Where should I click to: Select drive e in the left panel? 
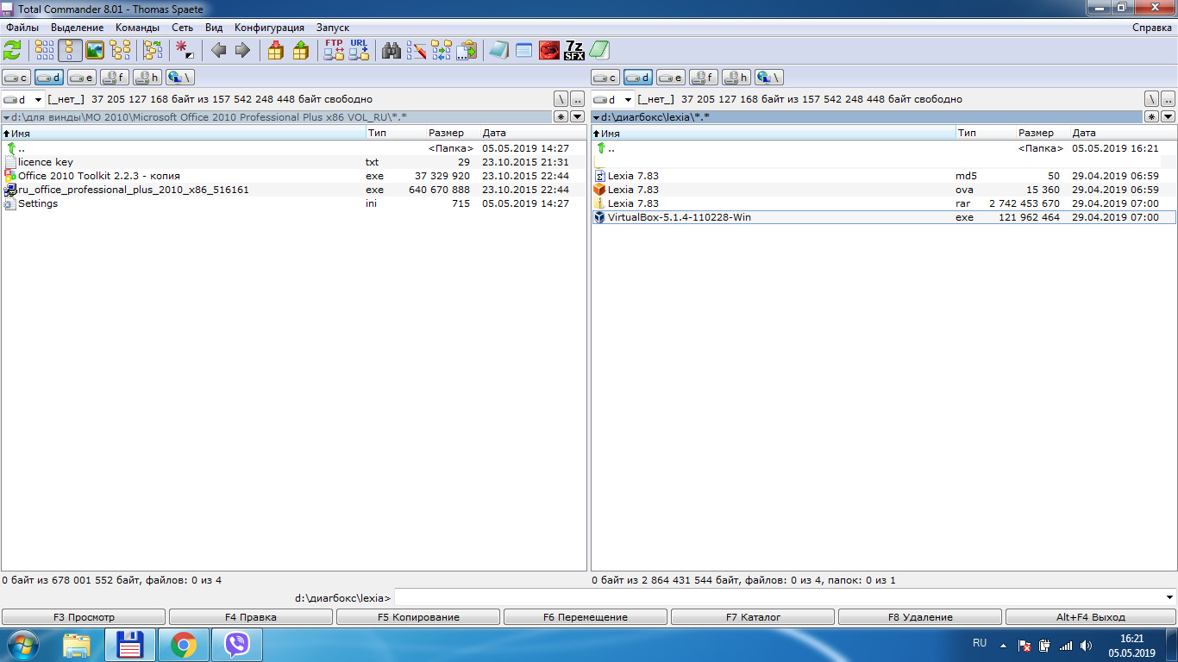pos(82,78)
